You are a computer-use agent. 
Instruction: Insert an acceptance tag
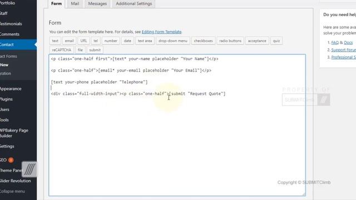pos(257,41)
